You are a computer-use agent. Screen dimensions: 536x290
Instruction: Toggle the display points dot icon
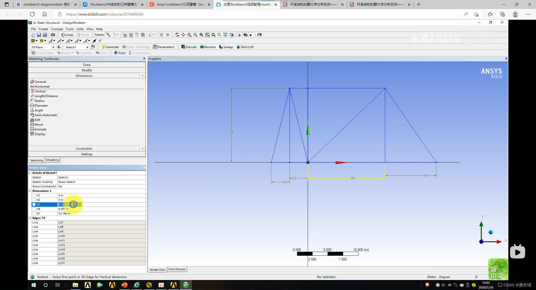[x=251, y=35]
